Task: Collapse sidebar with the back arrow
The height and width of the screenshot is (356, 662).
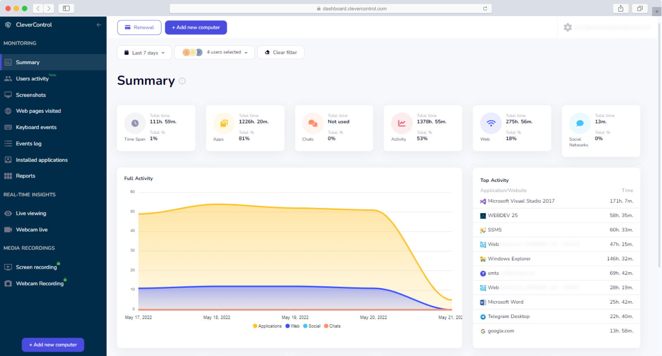Action: click(99, 25)
